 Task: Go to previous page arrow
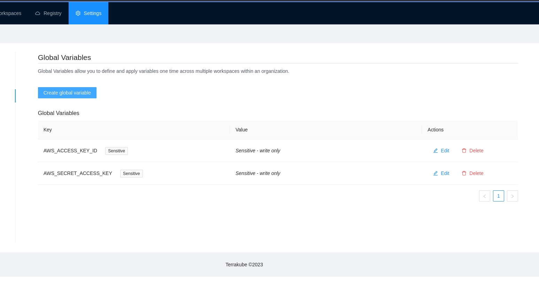tap(484, 196)
